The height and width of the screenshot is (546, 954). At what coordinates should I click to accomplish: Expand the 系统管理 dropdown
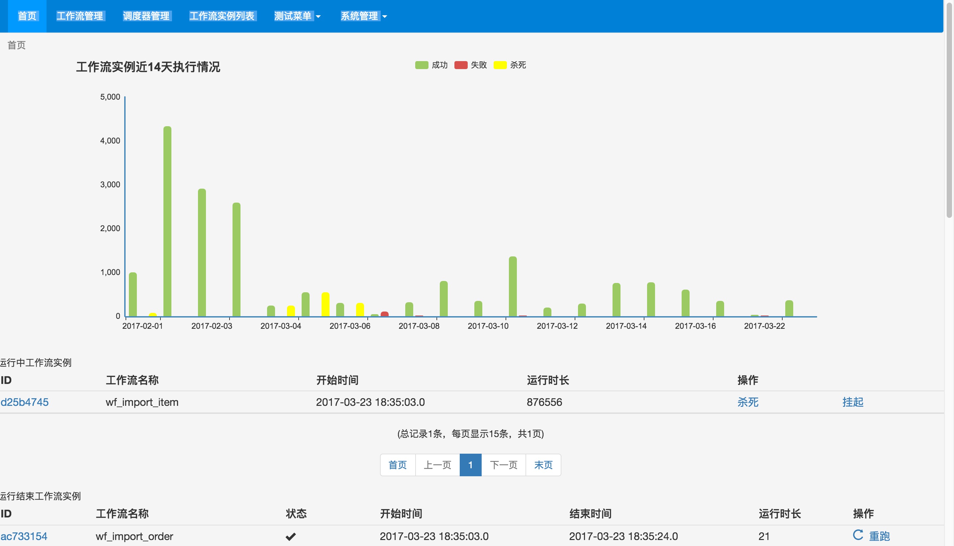363,16
